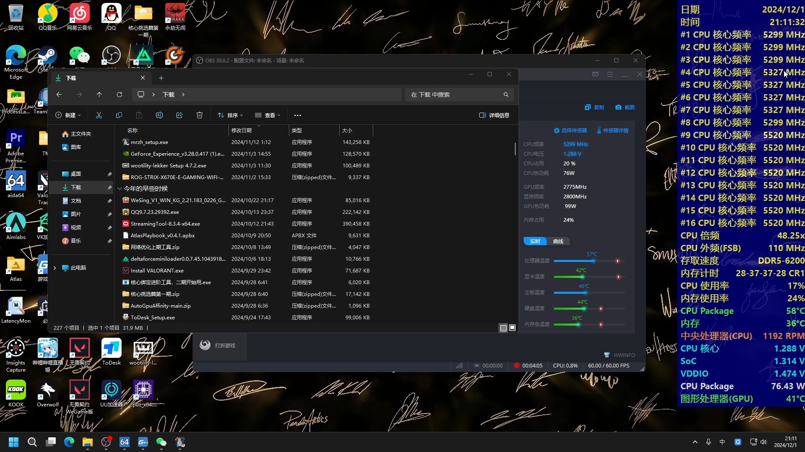The image size is (805, 452).
Task: Open 桌面 in navigation pane
Action: pyautogui.click(x=80, y=174)
